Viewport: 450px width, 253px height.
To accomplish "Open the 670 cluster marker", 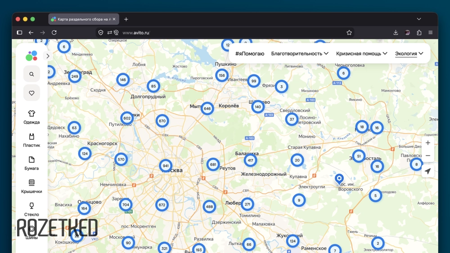I will pyautogui.click(x=162, y=121).
